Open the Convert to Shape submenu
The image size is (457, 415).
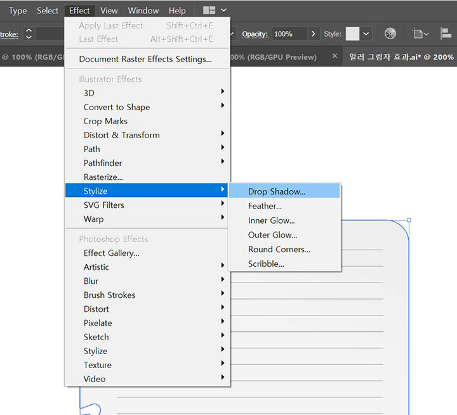(x=147, y=107)
